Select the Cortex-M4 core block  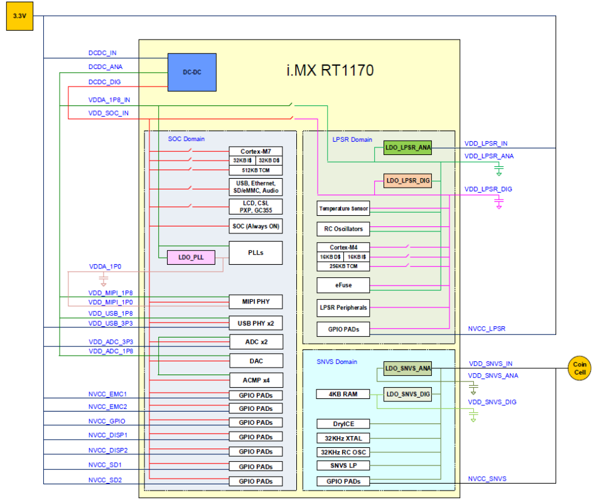pyautogui.click(x=343, y=247)
